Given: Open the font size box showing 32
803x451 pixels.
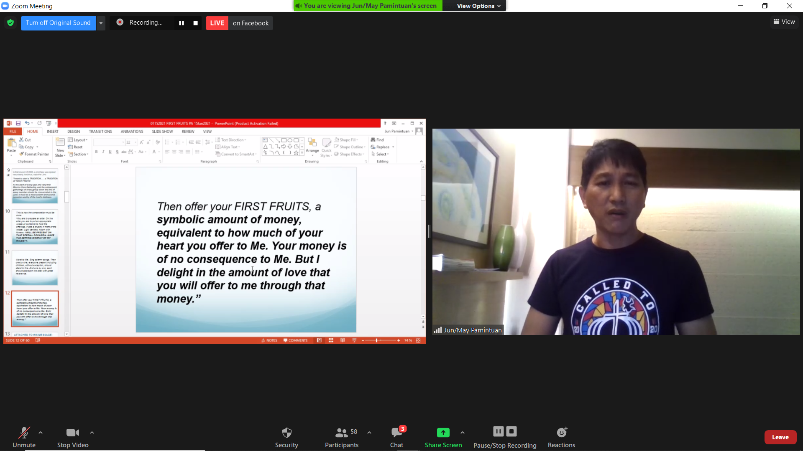Looking at the screenshot, I should [131, 142].
